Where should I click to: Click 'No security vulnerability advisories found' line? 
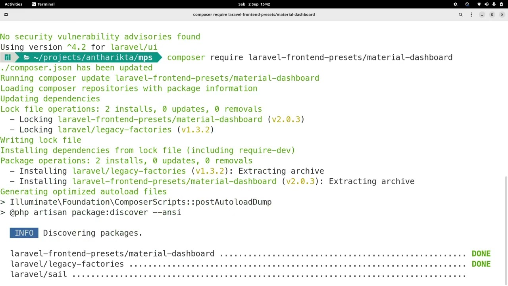click(x=100, y=37)
